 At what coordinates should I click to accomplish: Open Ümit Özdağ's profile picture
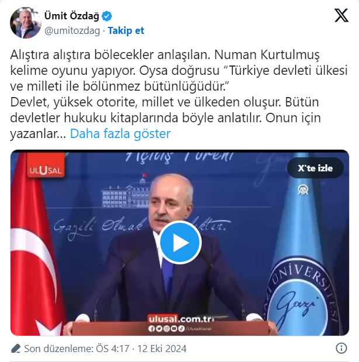click(26, 23)
